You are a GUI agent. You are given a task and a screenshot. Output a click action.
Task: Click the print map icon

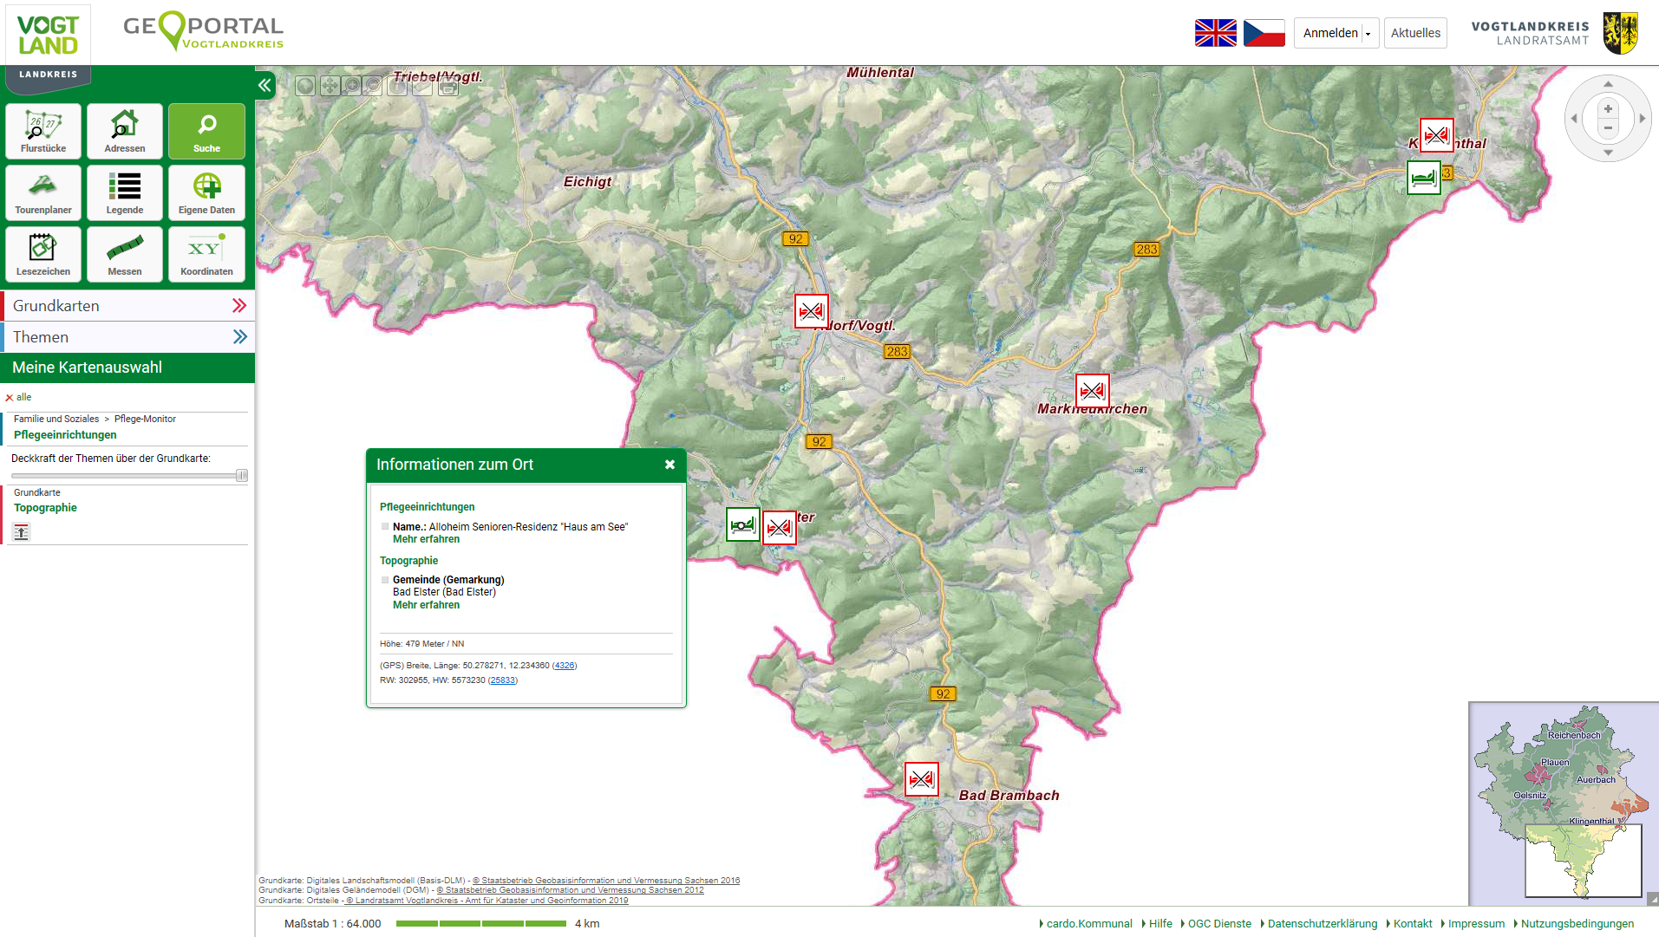click(447, 85)
